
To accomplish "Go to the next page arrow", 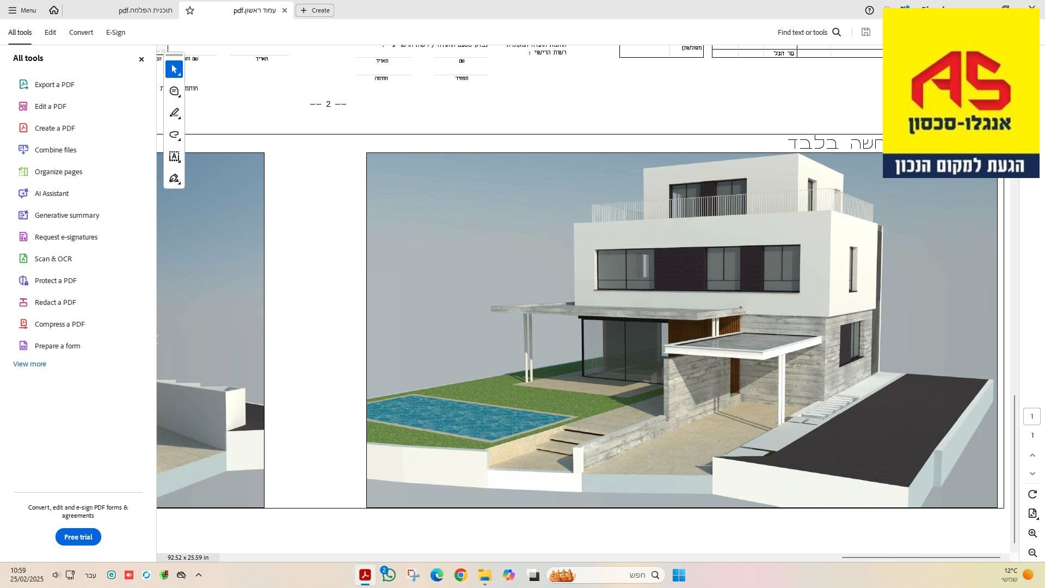I will pyautogui.click(x=1032, y=474).
